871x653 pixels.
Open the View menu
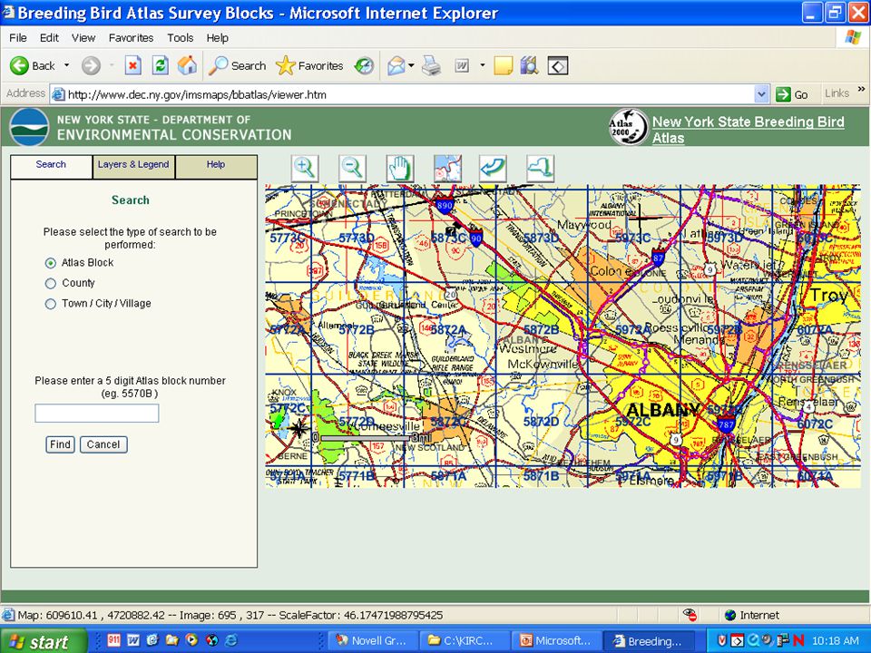83,38
